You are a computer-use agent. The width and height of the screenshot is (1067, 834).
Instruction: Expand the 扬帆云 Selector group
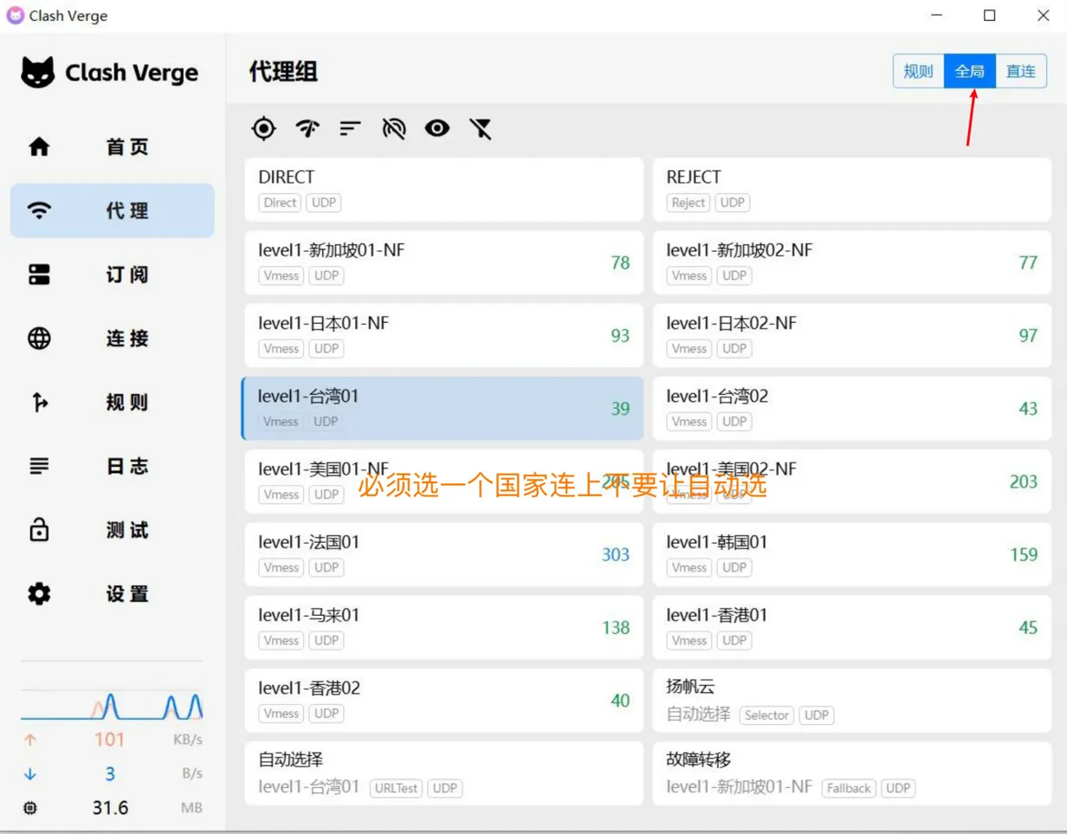tap(851, 700)
